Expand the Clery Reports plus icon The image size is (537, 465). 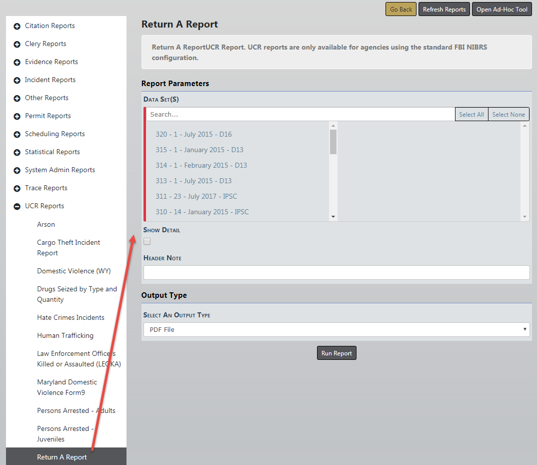tap(17, 44)
